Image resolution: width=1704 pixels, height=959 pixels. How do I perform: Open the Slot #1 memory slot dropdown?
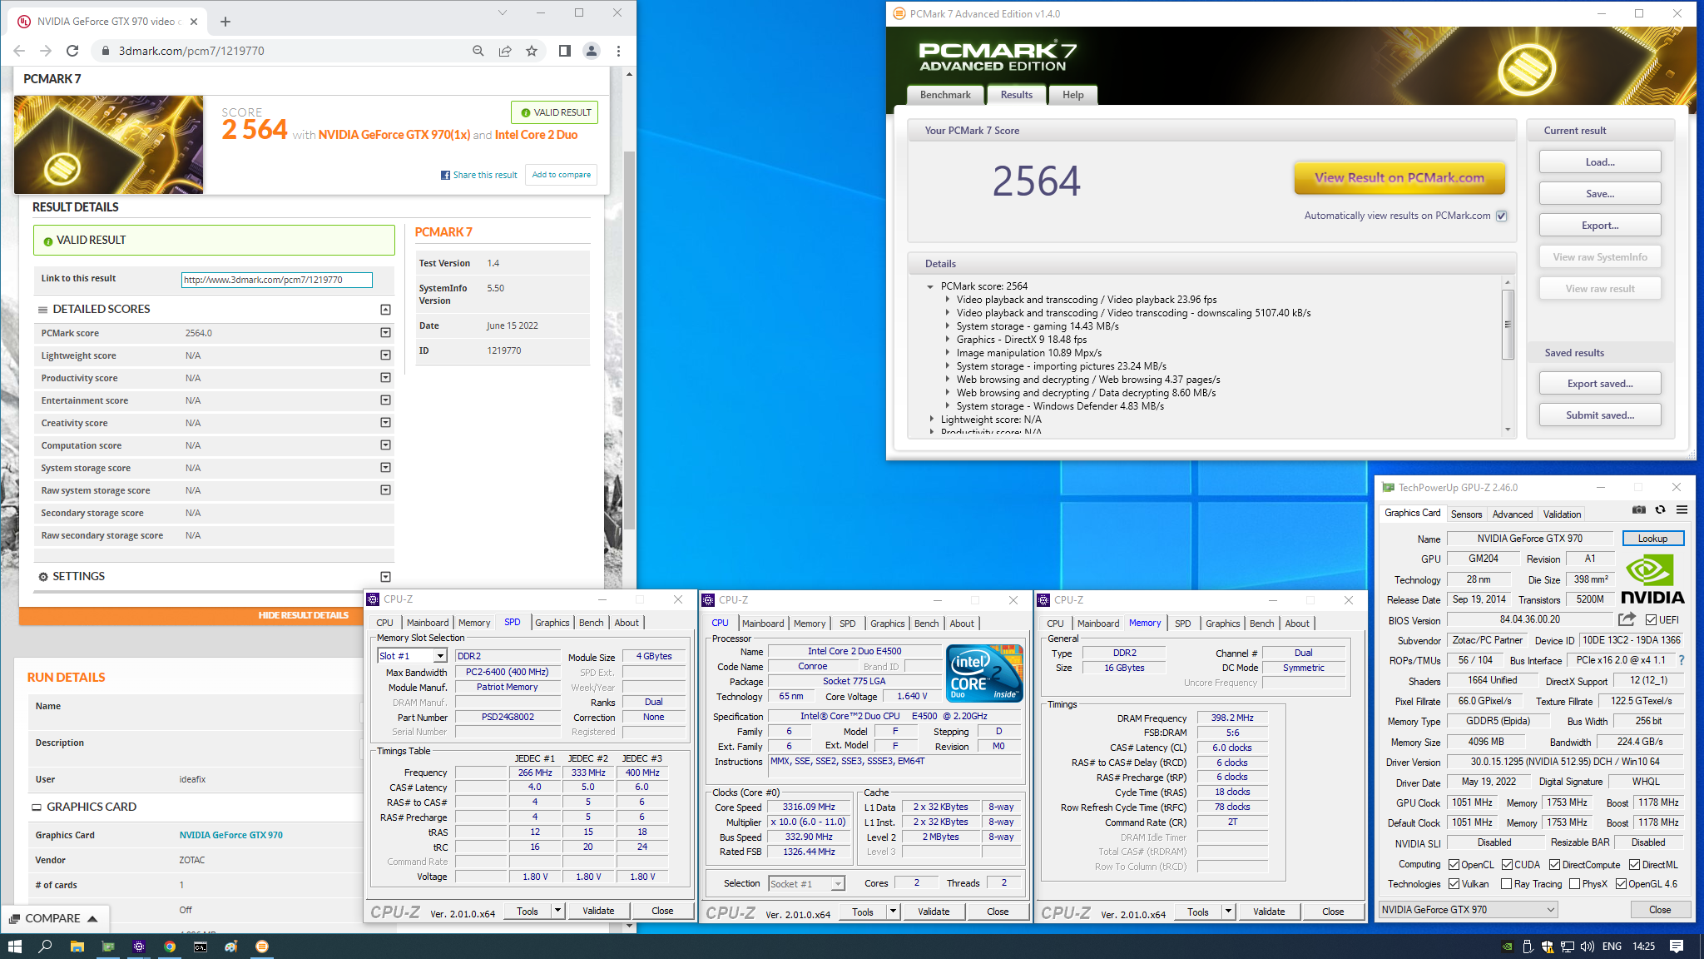413,656
